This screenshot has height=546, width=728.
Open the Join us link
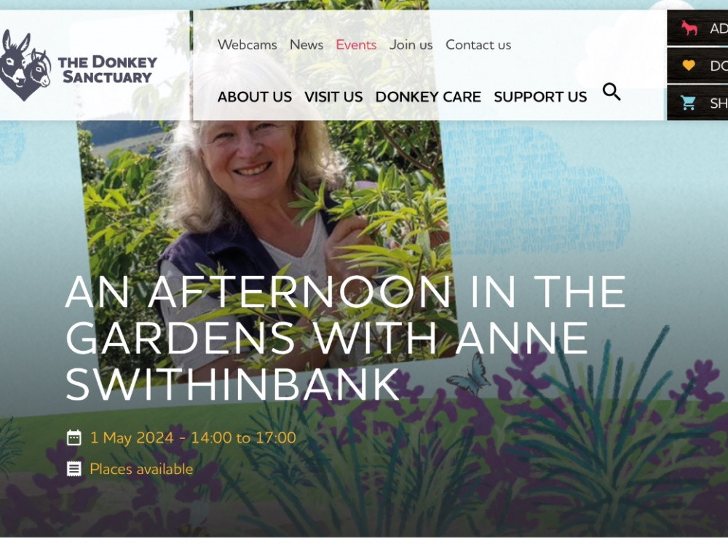(x=411, y=44)
